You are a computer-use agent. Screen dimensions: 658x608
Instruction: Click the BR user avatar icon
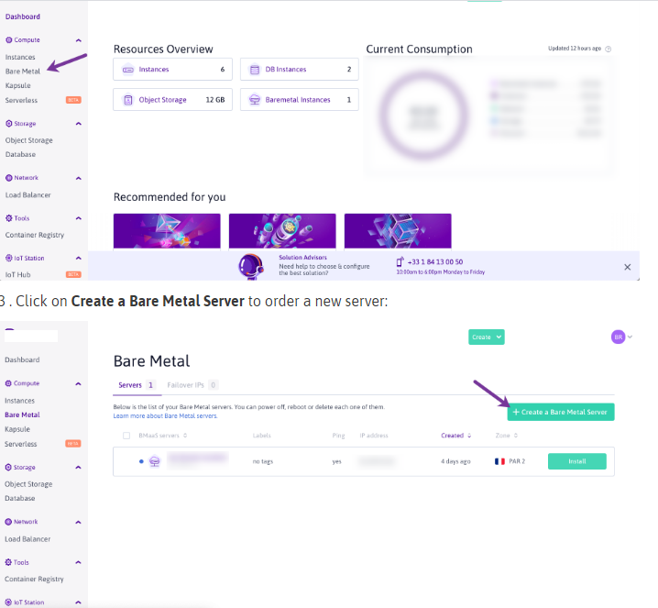pyautogui.click(x=618, y=337)
